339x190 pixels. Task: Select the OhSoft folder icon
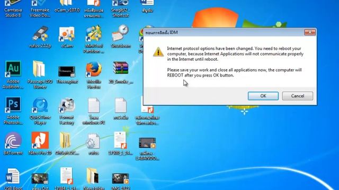[67, 144]
